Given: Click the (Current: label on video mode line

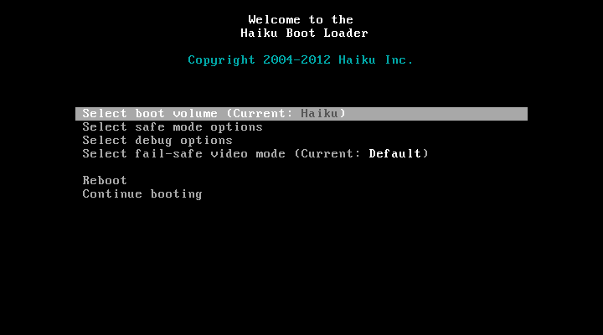Looking at the screenshot, I should tap(327, 154).
